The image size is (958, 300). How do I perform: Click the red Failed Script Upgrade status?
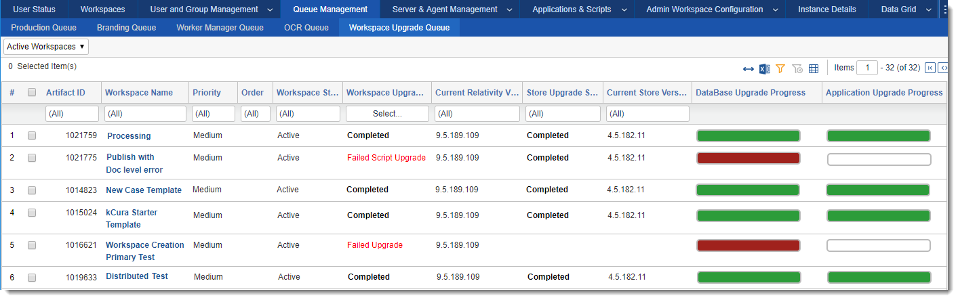(386, 158)
